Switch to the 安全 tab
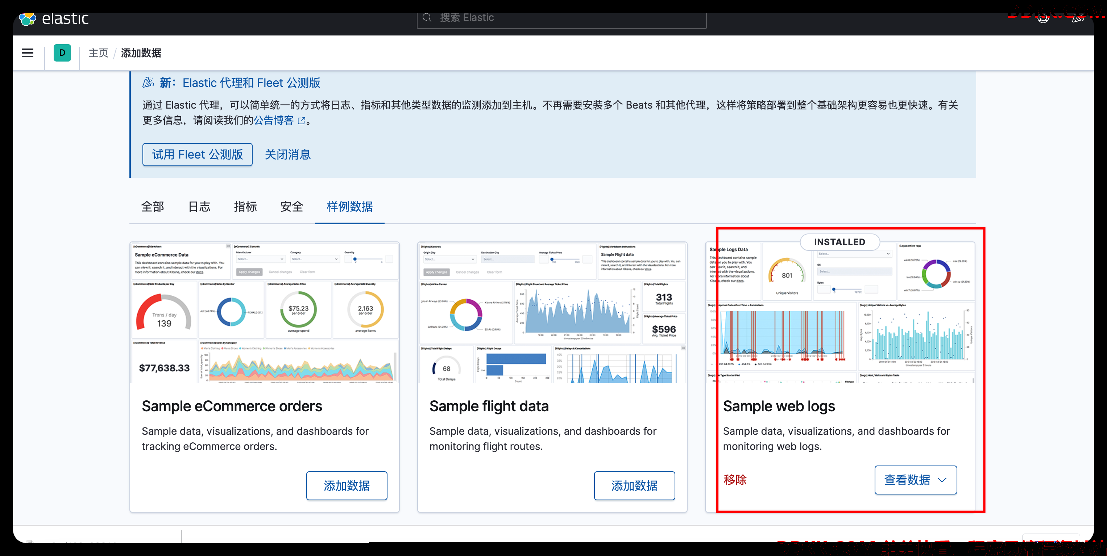The width and height of the screenshot is (1107, 556). coord(292,207)
